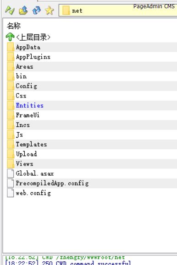Select the FrameUi folder
Viewport: 177px width, 265px height.
28,115
